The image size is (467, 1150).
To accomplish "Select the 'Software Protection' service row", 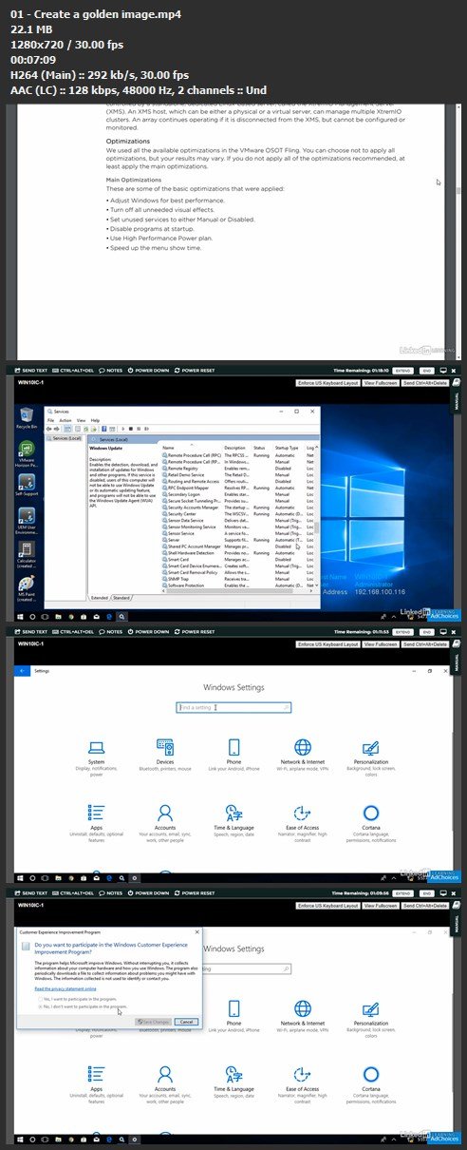I will 239,586.
